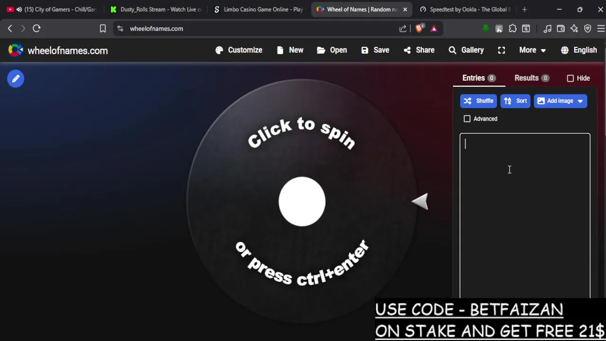
Task: Switch to the Dusty_Rolls Stream tab
Action: coord(156,9)
